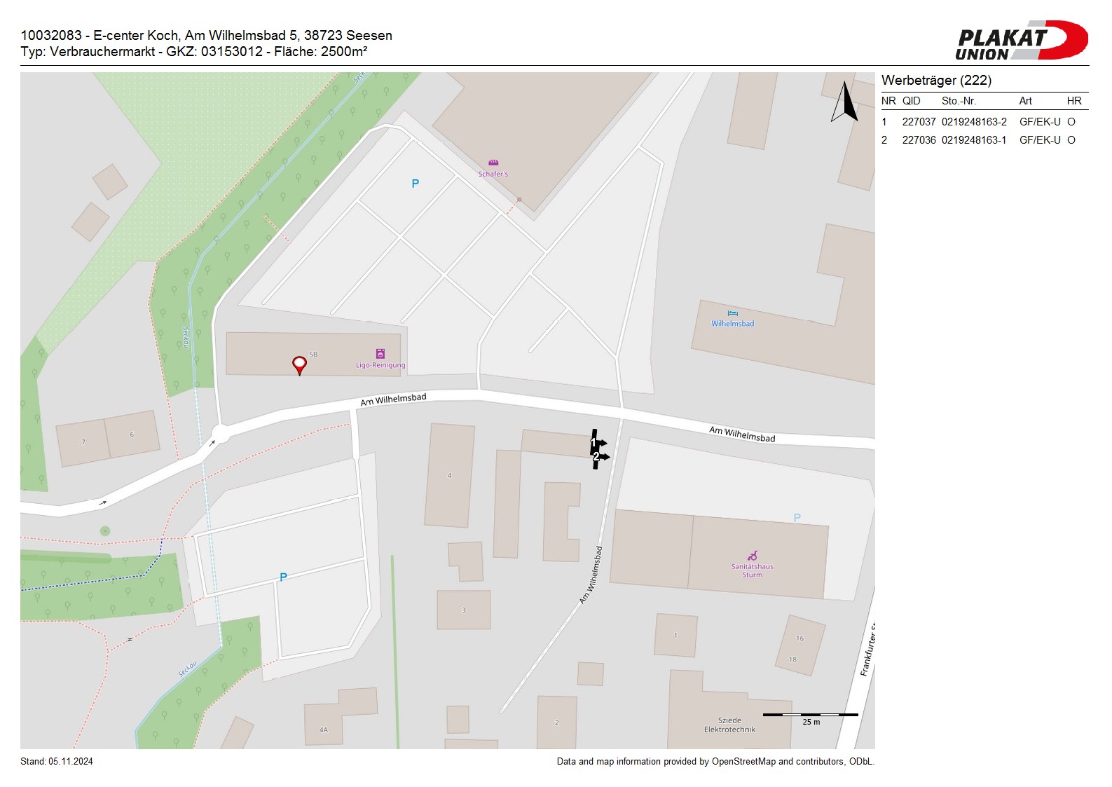The image size is (1112, 787).
Task: Click the north compass arrow
Action: (845, 102)
